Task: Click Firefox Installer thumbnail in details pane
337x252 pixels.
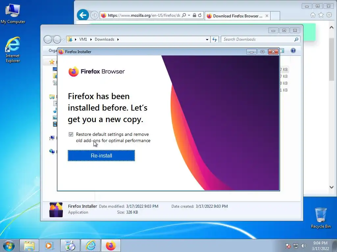Action: [56, 210]
